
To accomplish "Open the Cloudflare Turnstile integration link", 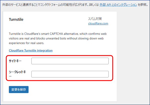I will (x=31, y=51).
